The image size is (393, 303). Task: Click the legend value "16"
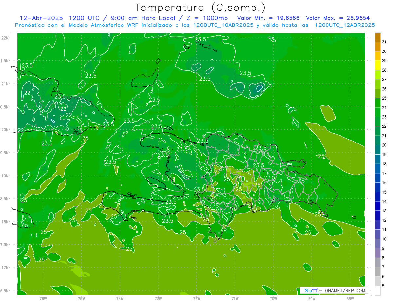point(384,183)
